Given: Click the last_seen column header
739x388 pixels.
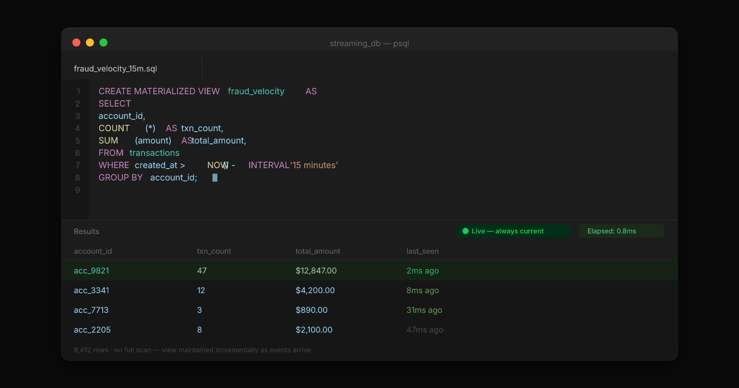Looking at the screenshot, I should [x=422, y=251].
